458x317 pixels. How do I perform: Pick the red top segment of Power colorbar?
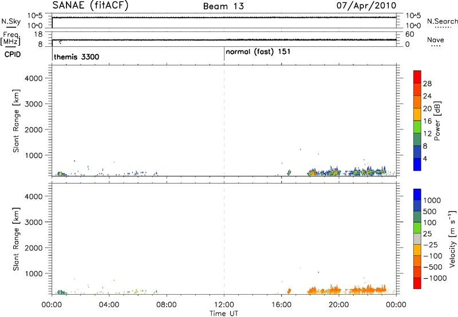(x=417, y=77)
